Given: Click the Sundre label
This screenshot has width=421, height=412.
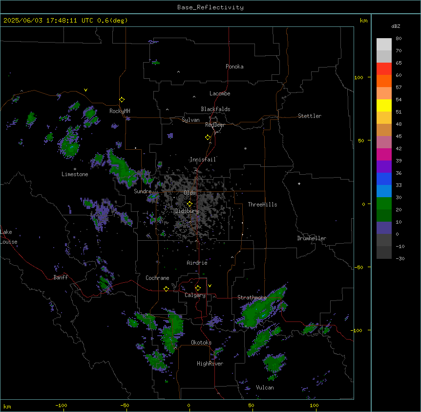Looking at the screenshot, I should (x=143, y=191).
